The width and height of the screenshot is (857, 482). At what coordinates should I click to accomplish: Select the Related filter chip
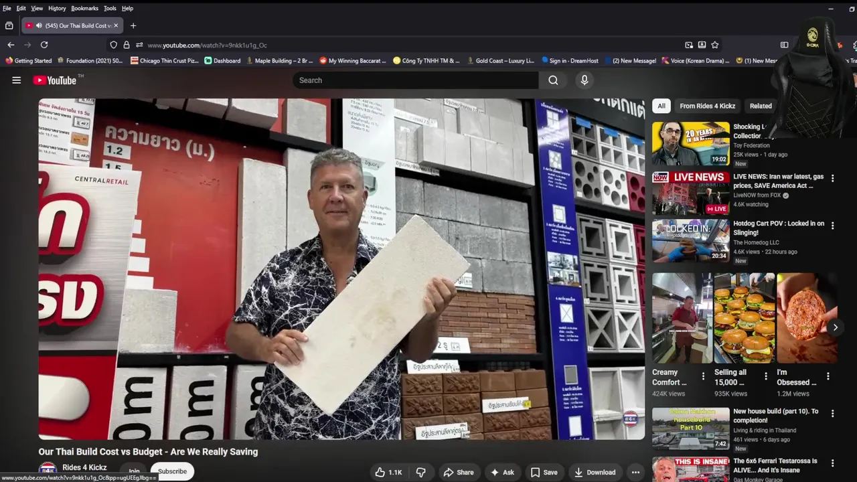tap(761, 106)
